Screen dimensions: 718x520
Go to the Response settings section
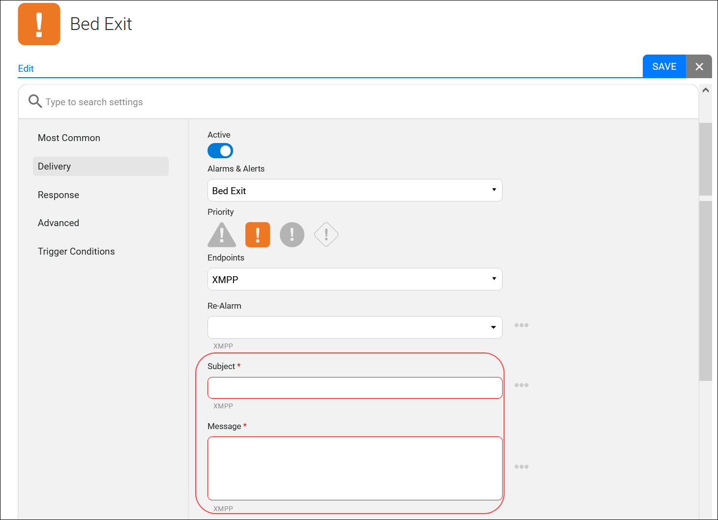pyautogui.click(x=59, y=195)
